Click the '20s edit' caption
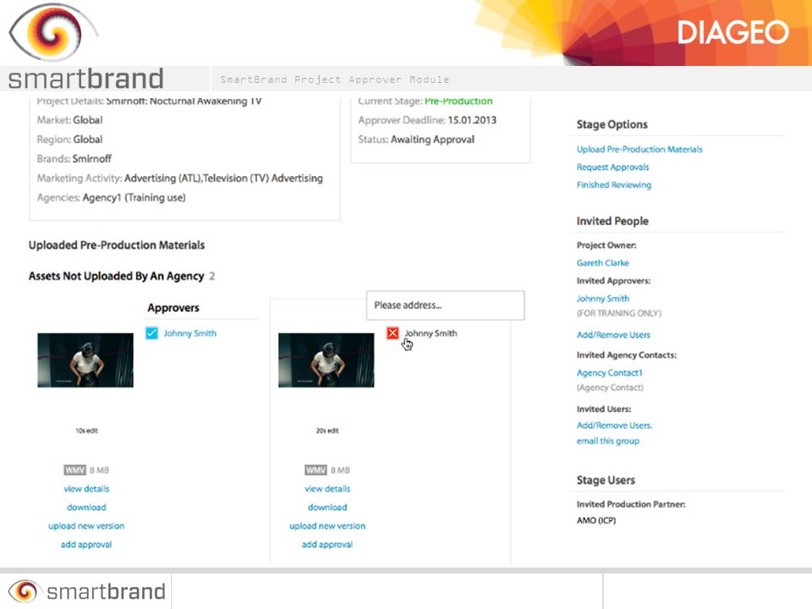 point(327,431)
